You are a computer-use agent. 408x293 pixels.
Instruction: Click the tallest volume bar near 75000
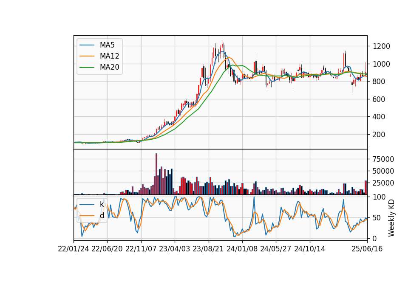click(x=156, y=174)
